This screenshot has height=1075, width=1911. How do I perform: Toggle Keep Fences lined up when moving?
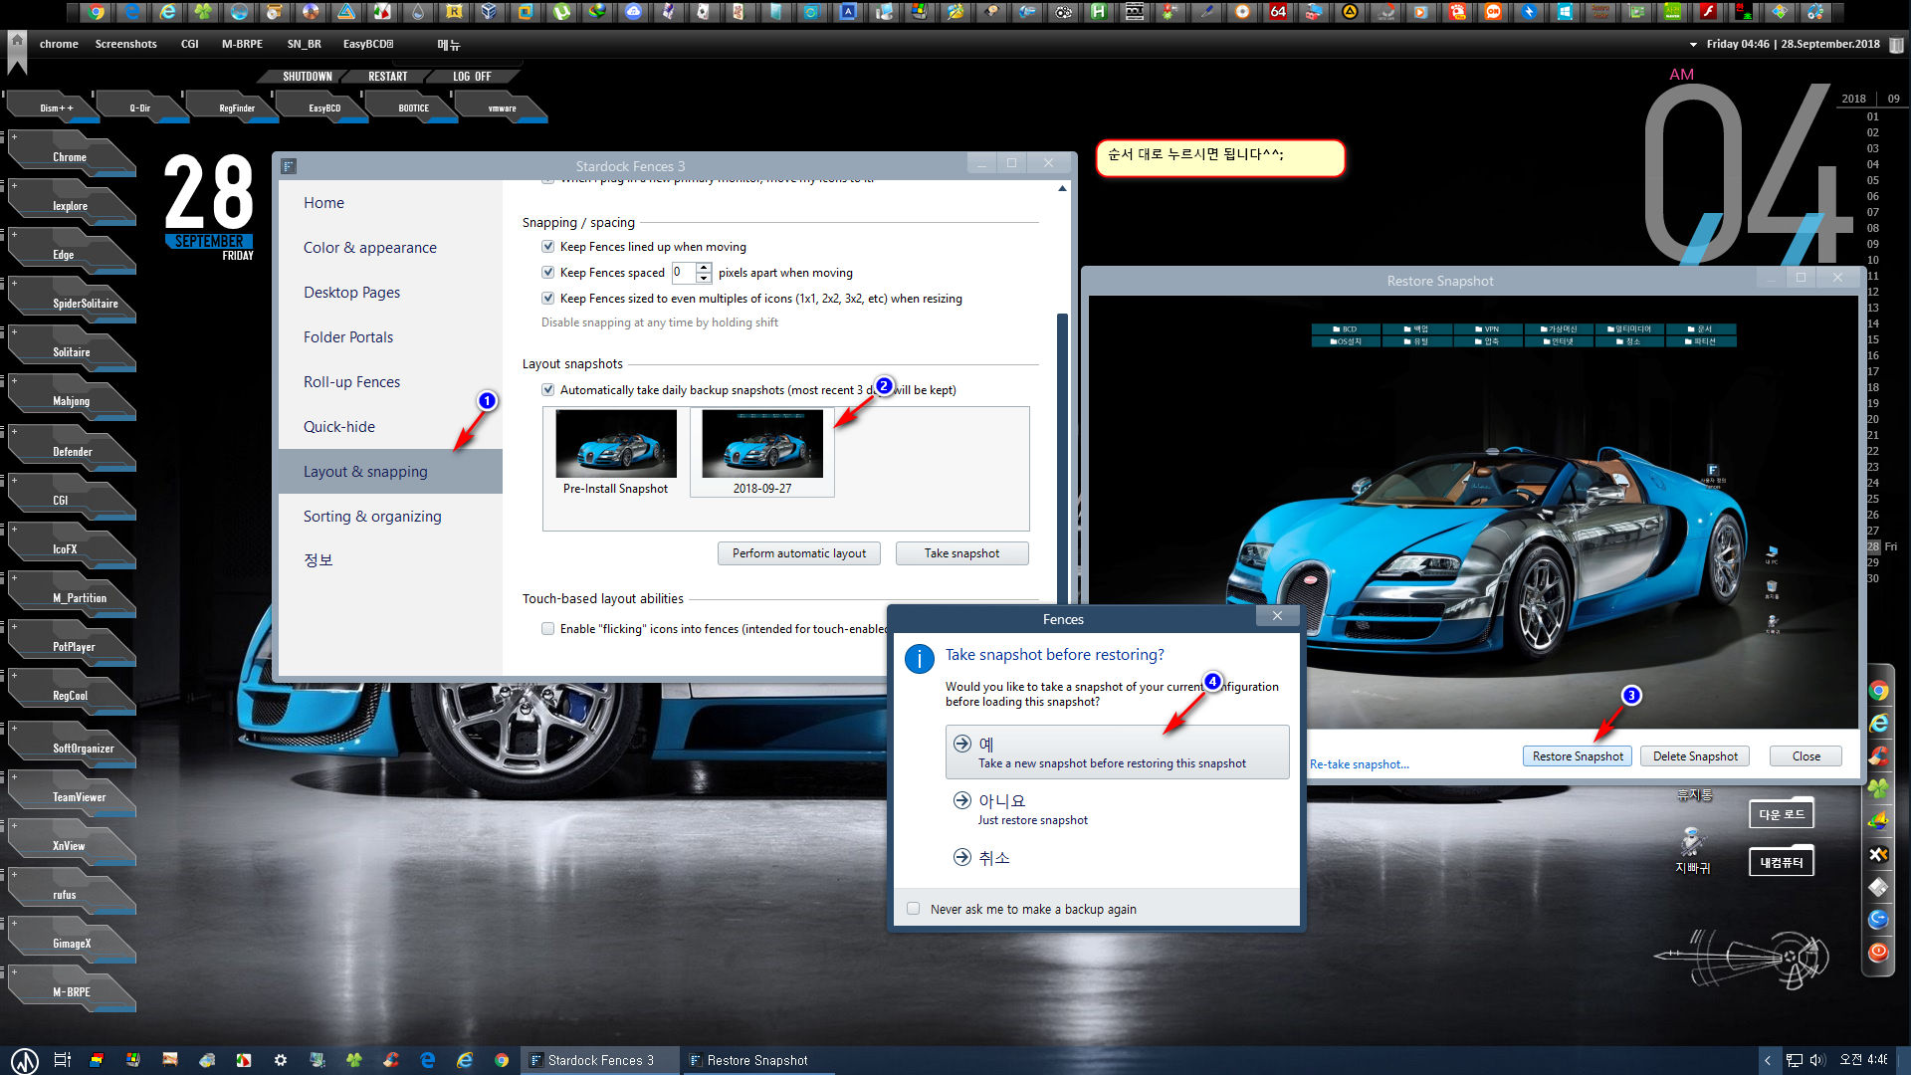[x=547, y=246]
